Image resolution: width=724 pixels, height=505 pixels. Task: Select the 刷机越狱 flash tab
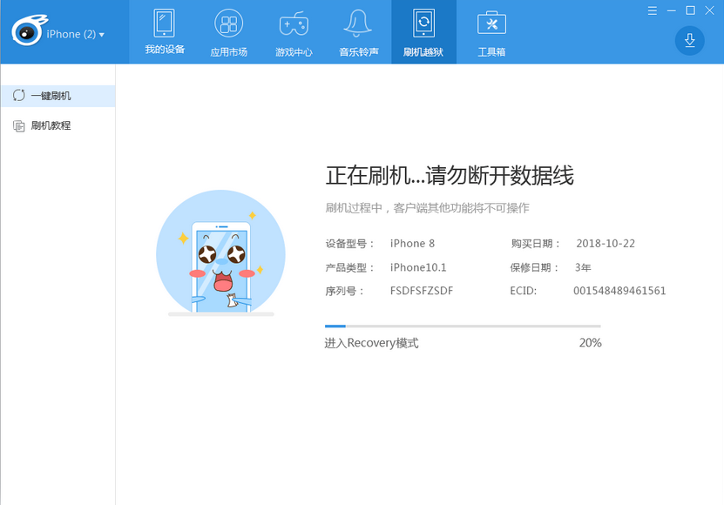tap(424, 32)
